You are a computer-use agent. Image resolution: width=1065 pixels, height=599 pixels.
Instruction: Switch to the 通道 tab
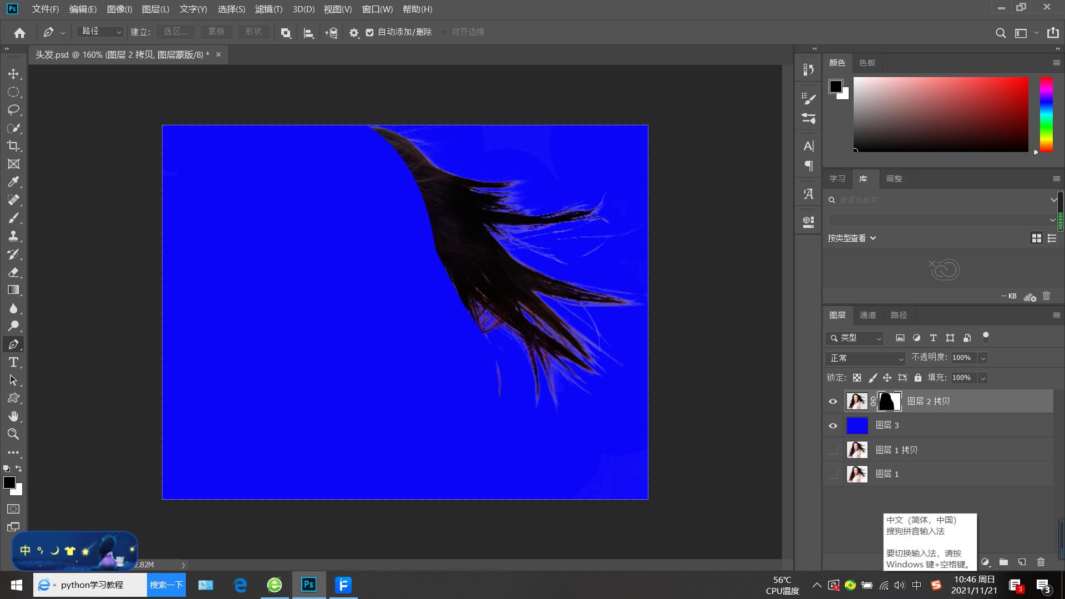868,315
